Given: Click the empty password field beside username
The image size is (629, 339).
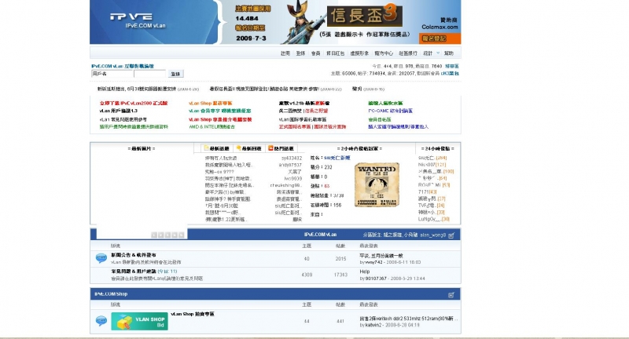Looking at the screenshot, I should coord(149,74).
